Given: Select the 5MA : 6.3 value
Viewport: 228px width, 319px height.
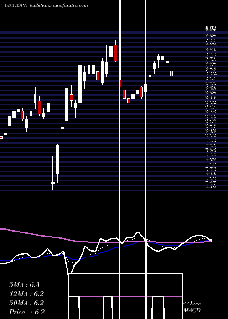Looking at the screenshot, I should point(25,285).
